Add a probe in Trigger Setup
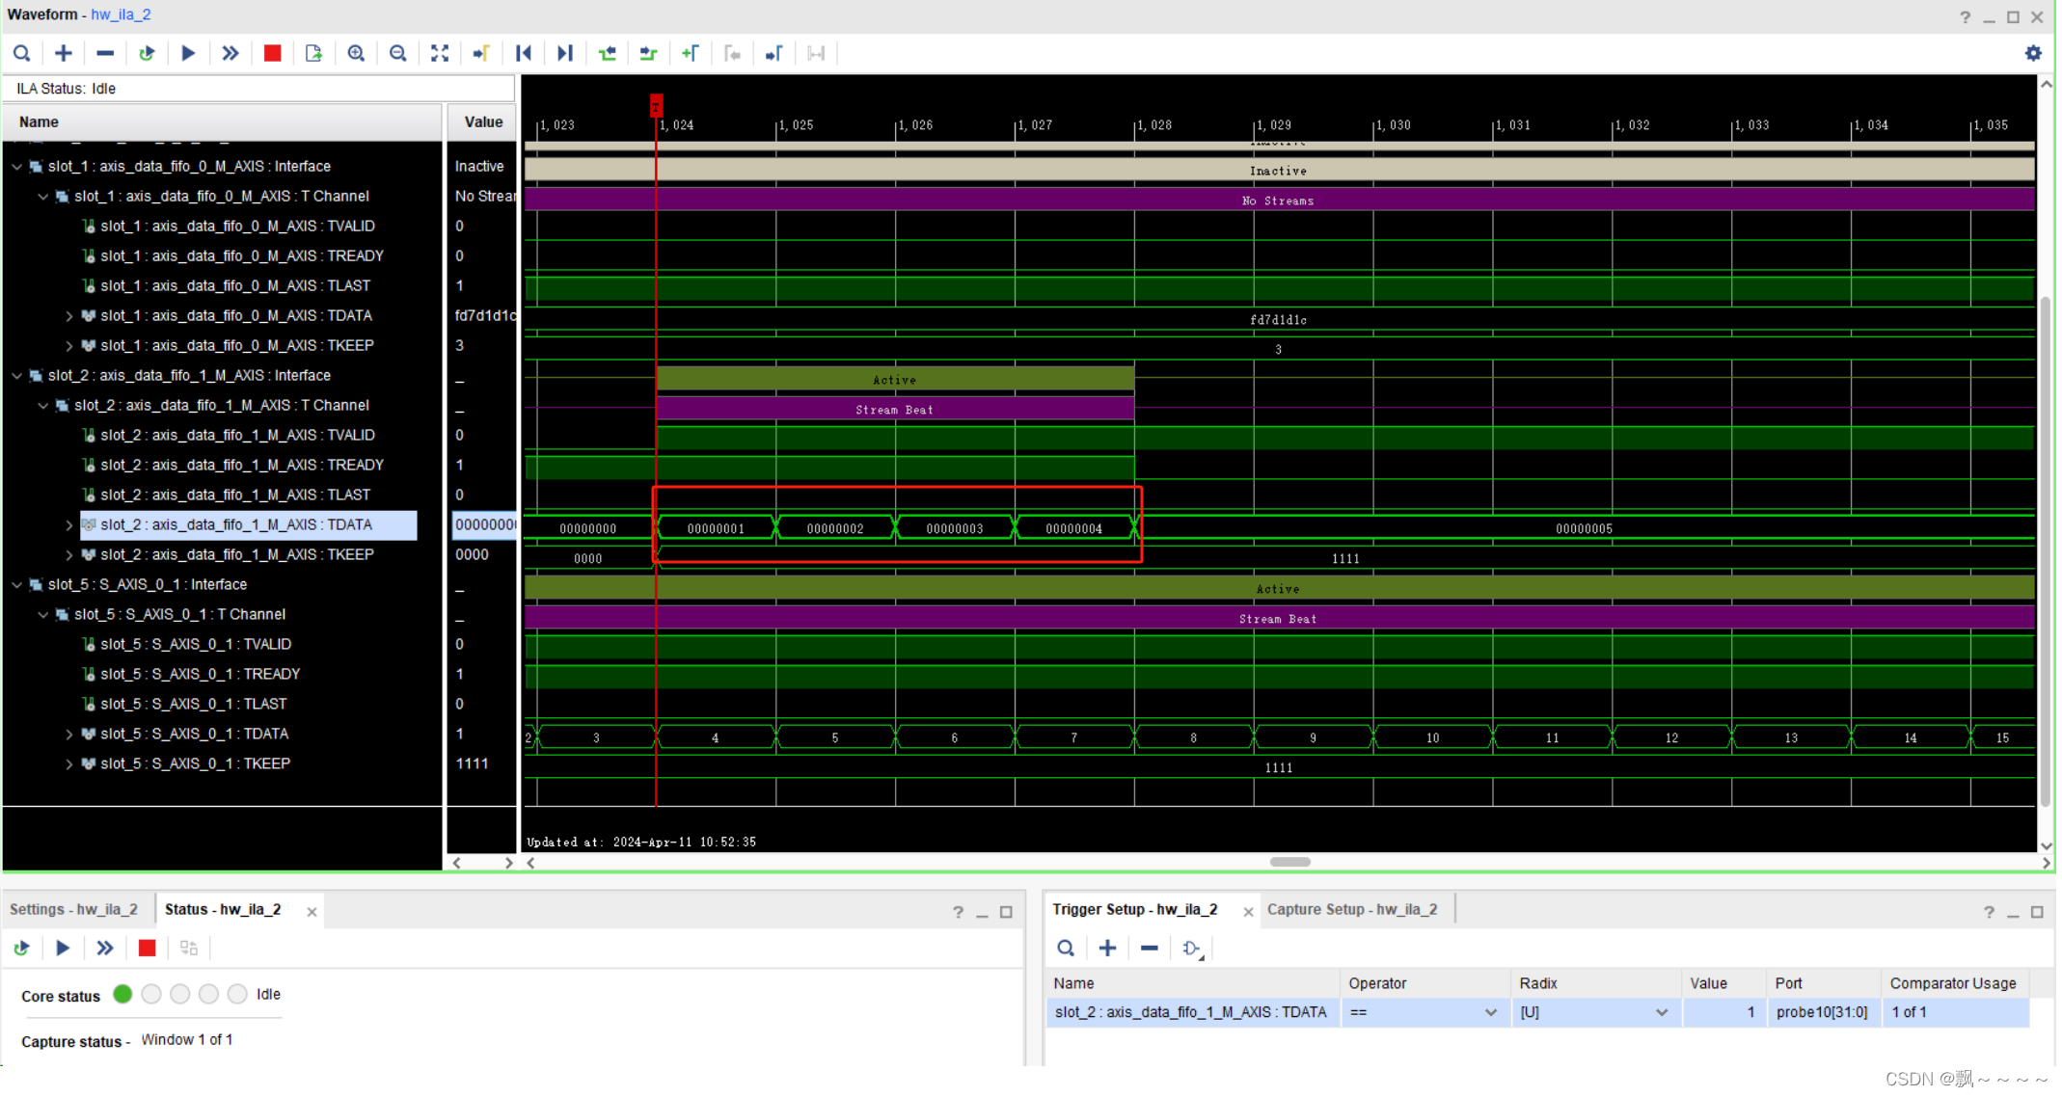This screenshot has height=1097, width=2062. click(1107, 948)
